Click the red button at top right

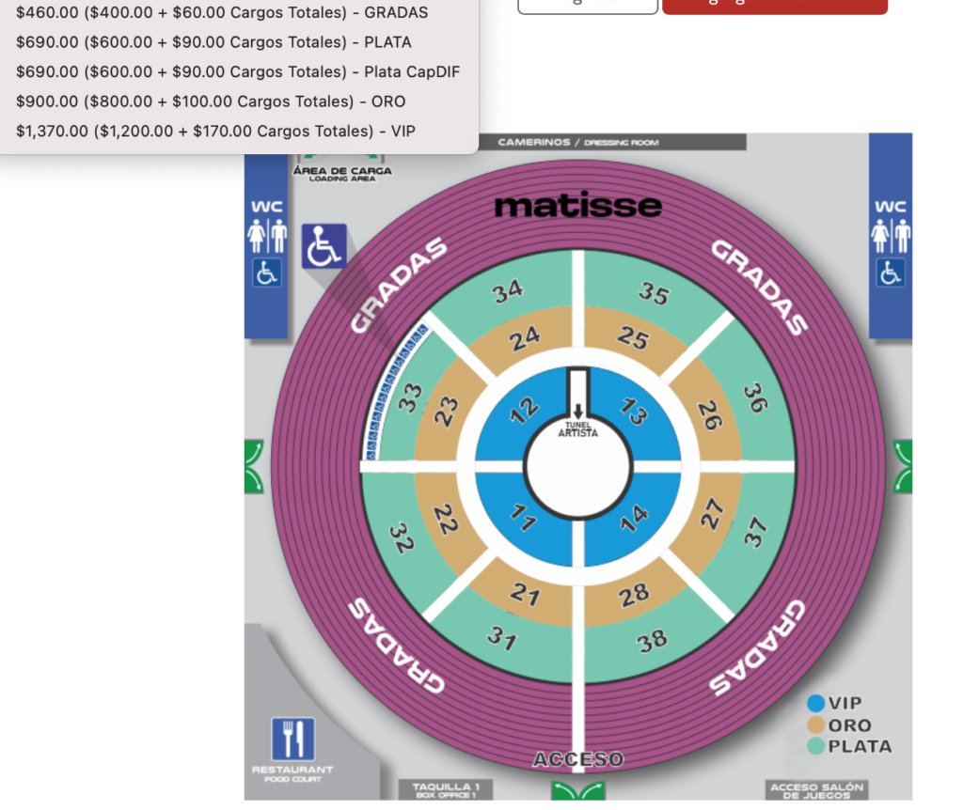[775, 7]
